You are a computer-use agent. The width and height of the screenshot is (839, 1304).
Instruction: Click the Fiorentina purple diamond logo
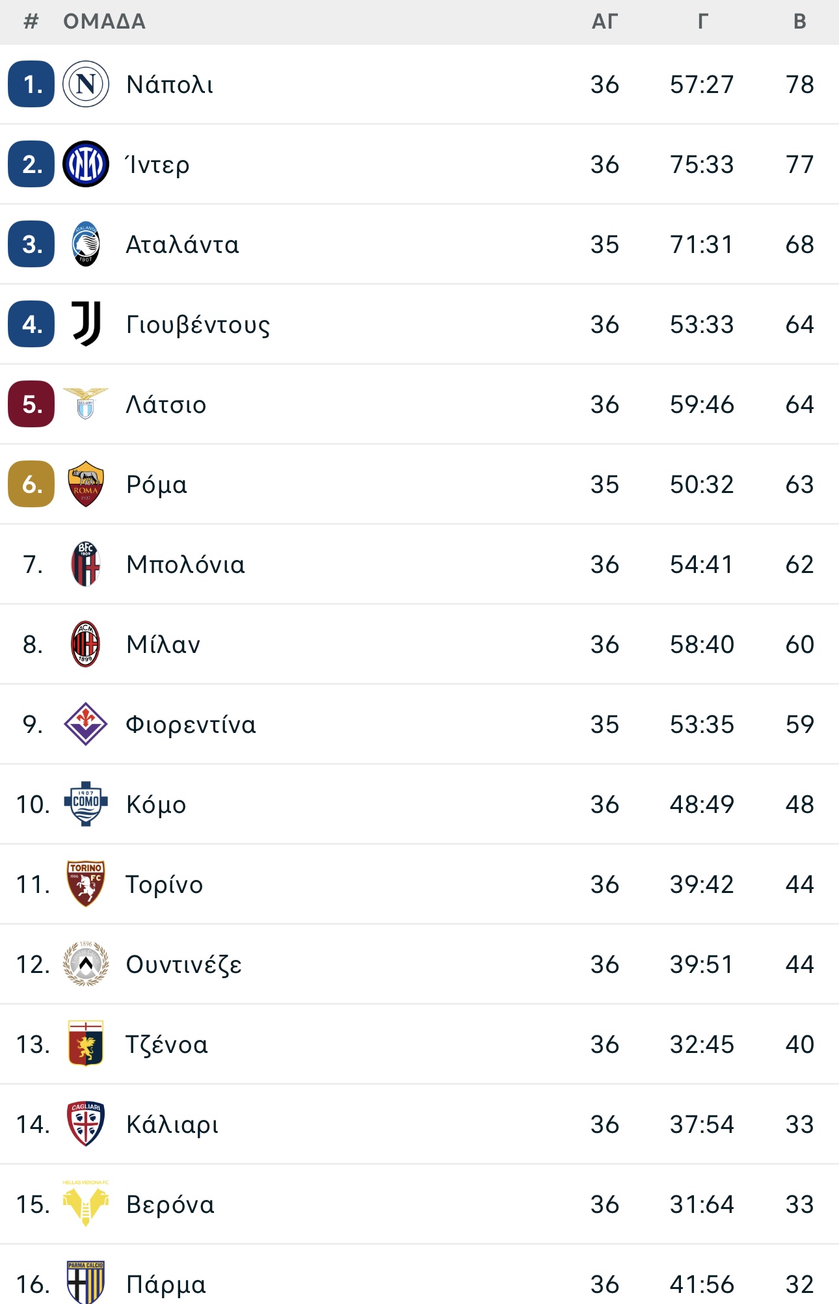tap(86, 724)
